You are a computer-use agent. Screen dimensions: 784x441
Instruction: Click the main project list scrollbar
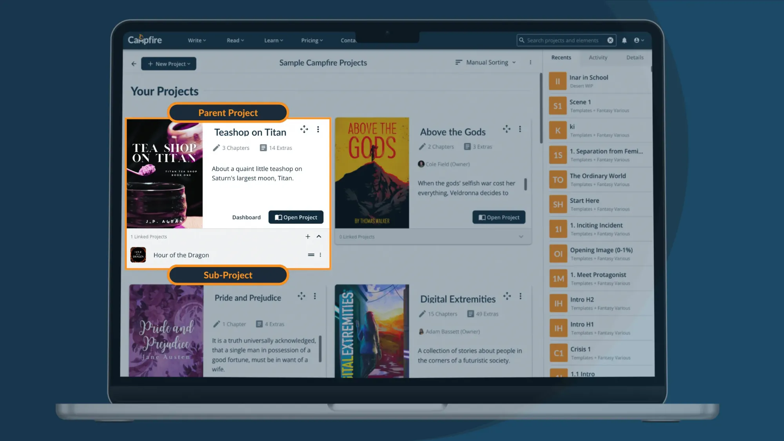[541, 108]
